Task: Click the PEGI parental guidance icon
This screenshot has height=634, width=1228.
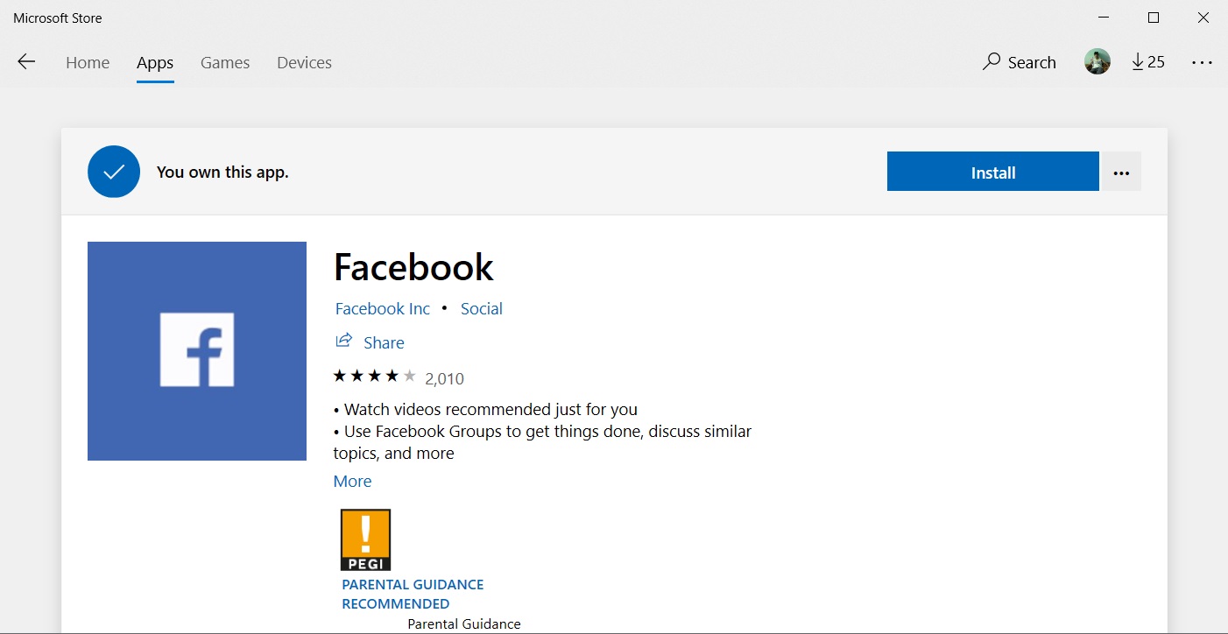Action: (x=365, y=540)
